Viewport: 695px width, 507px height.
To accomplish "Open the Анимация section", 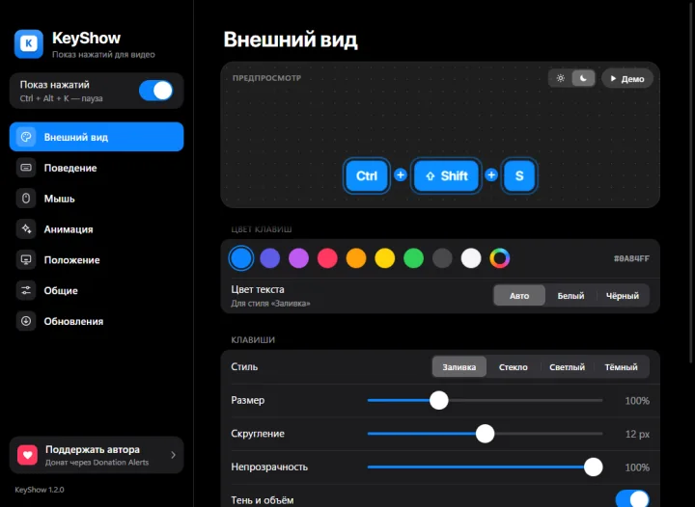I will pyautogui.click(x=97, y=228).
